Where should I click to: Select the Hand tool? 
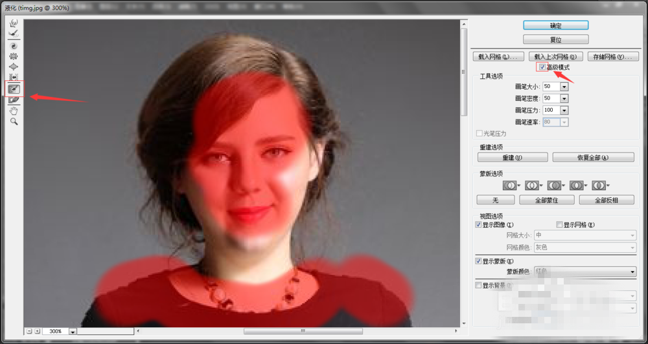click(13, 111)
